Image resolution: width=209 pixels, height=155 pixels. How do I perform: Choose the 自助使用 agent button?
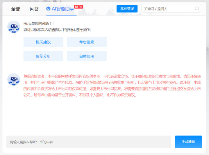(87, 56)
